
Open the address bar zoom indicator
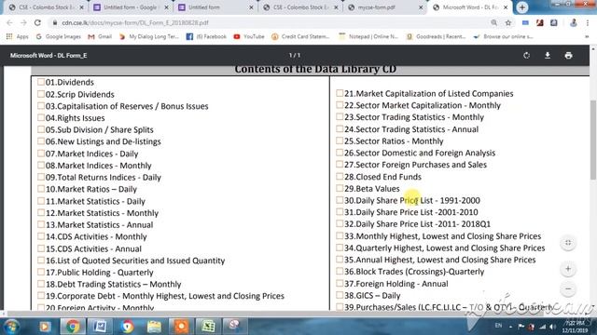[493, 22]
